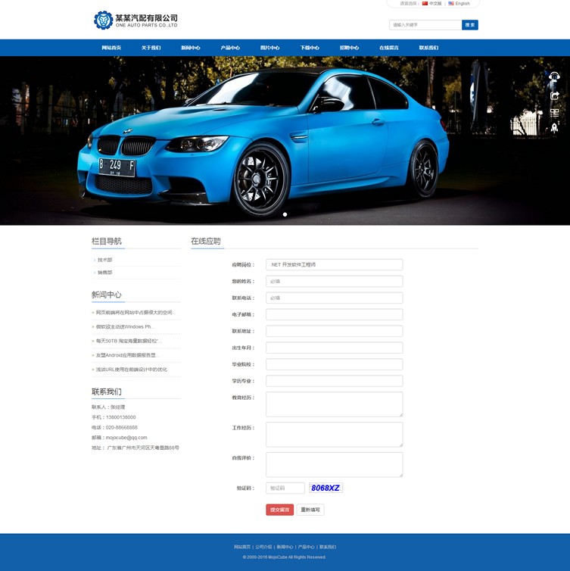Click the 毕业院校 school field
The height and width of the screenshot is (571, 570).
[x=334, y=364]
